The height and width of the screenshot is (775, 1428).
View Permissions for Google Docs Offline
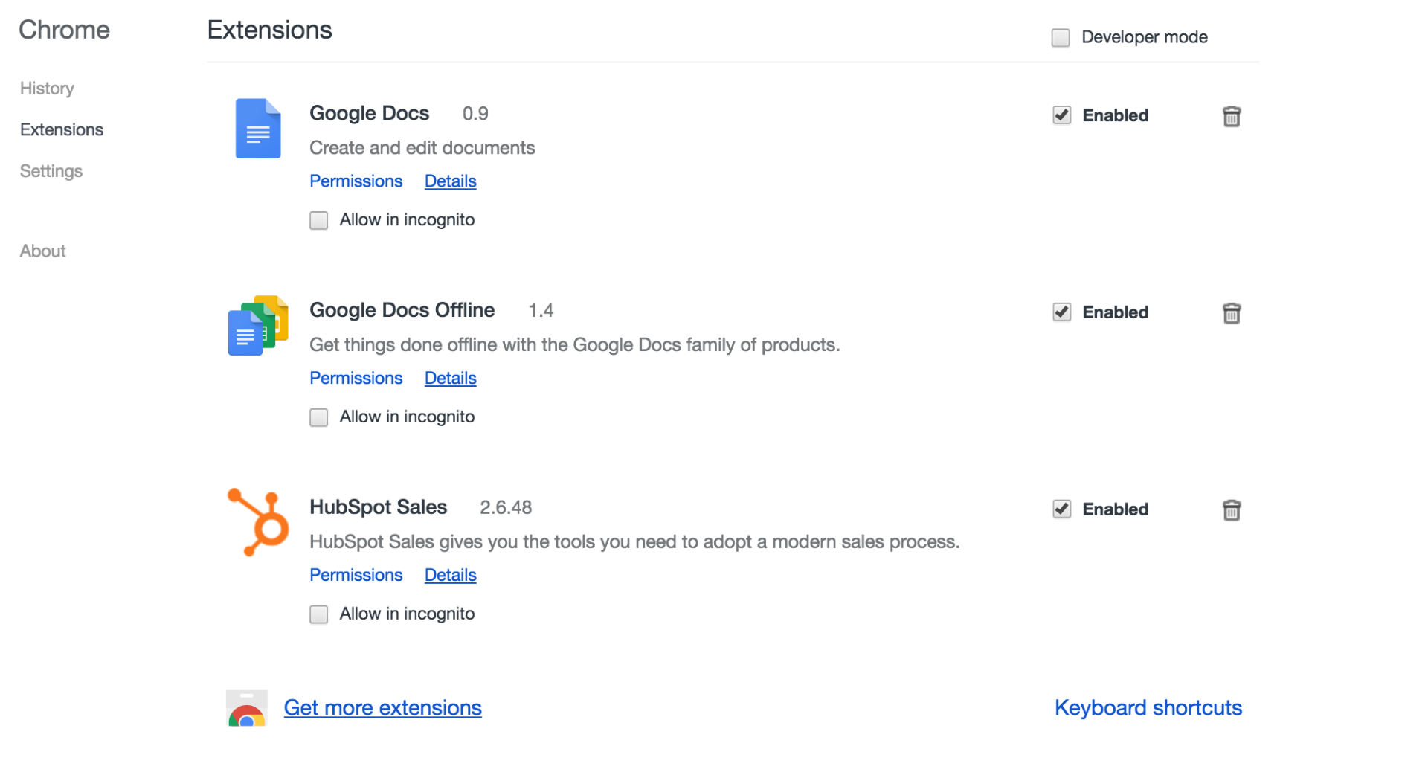pos(356,379)
